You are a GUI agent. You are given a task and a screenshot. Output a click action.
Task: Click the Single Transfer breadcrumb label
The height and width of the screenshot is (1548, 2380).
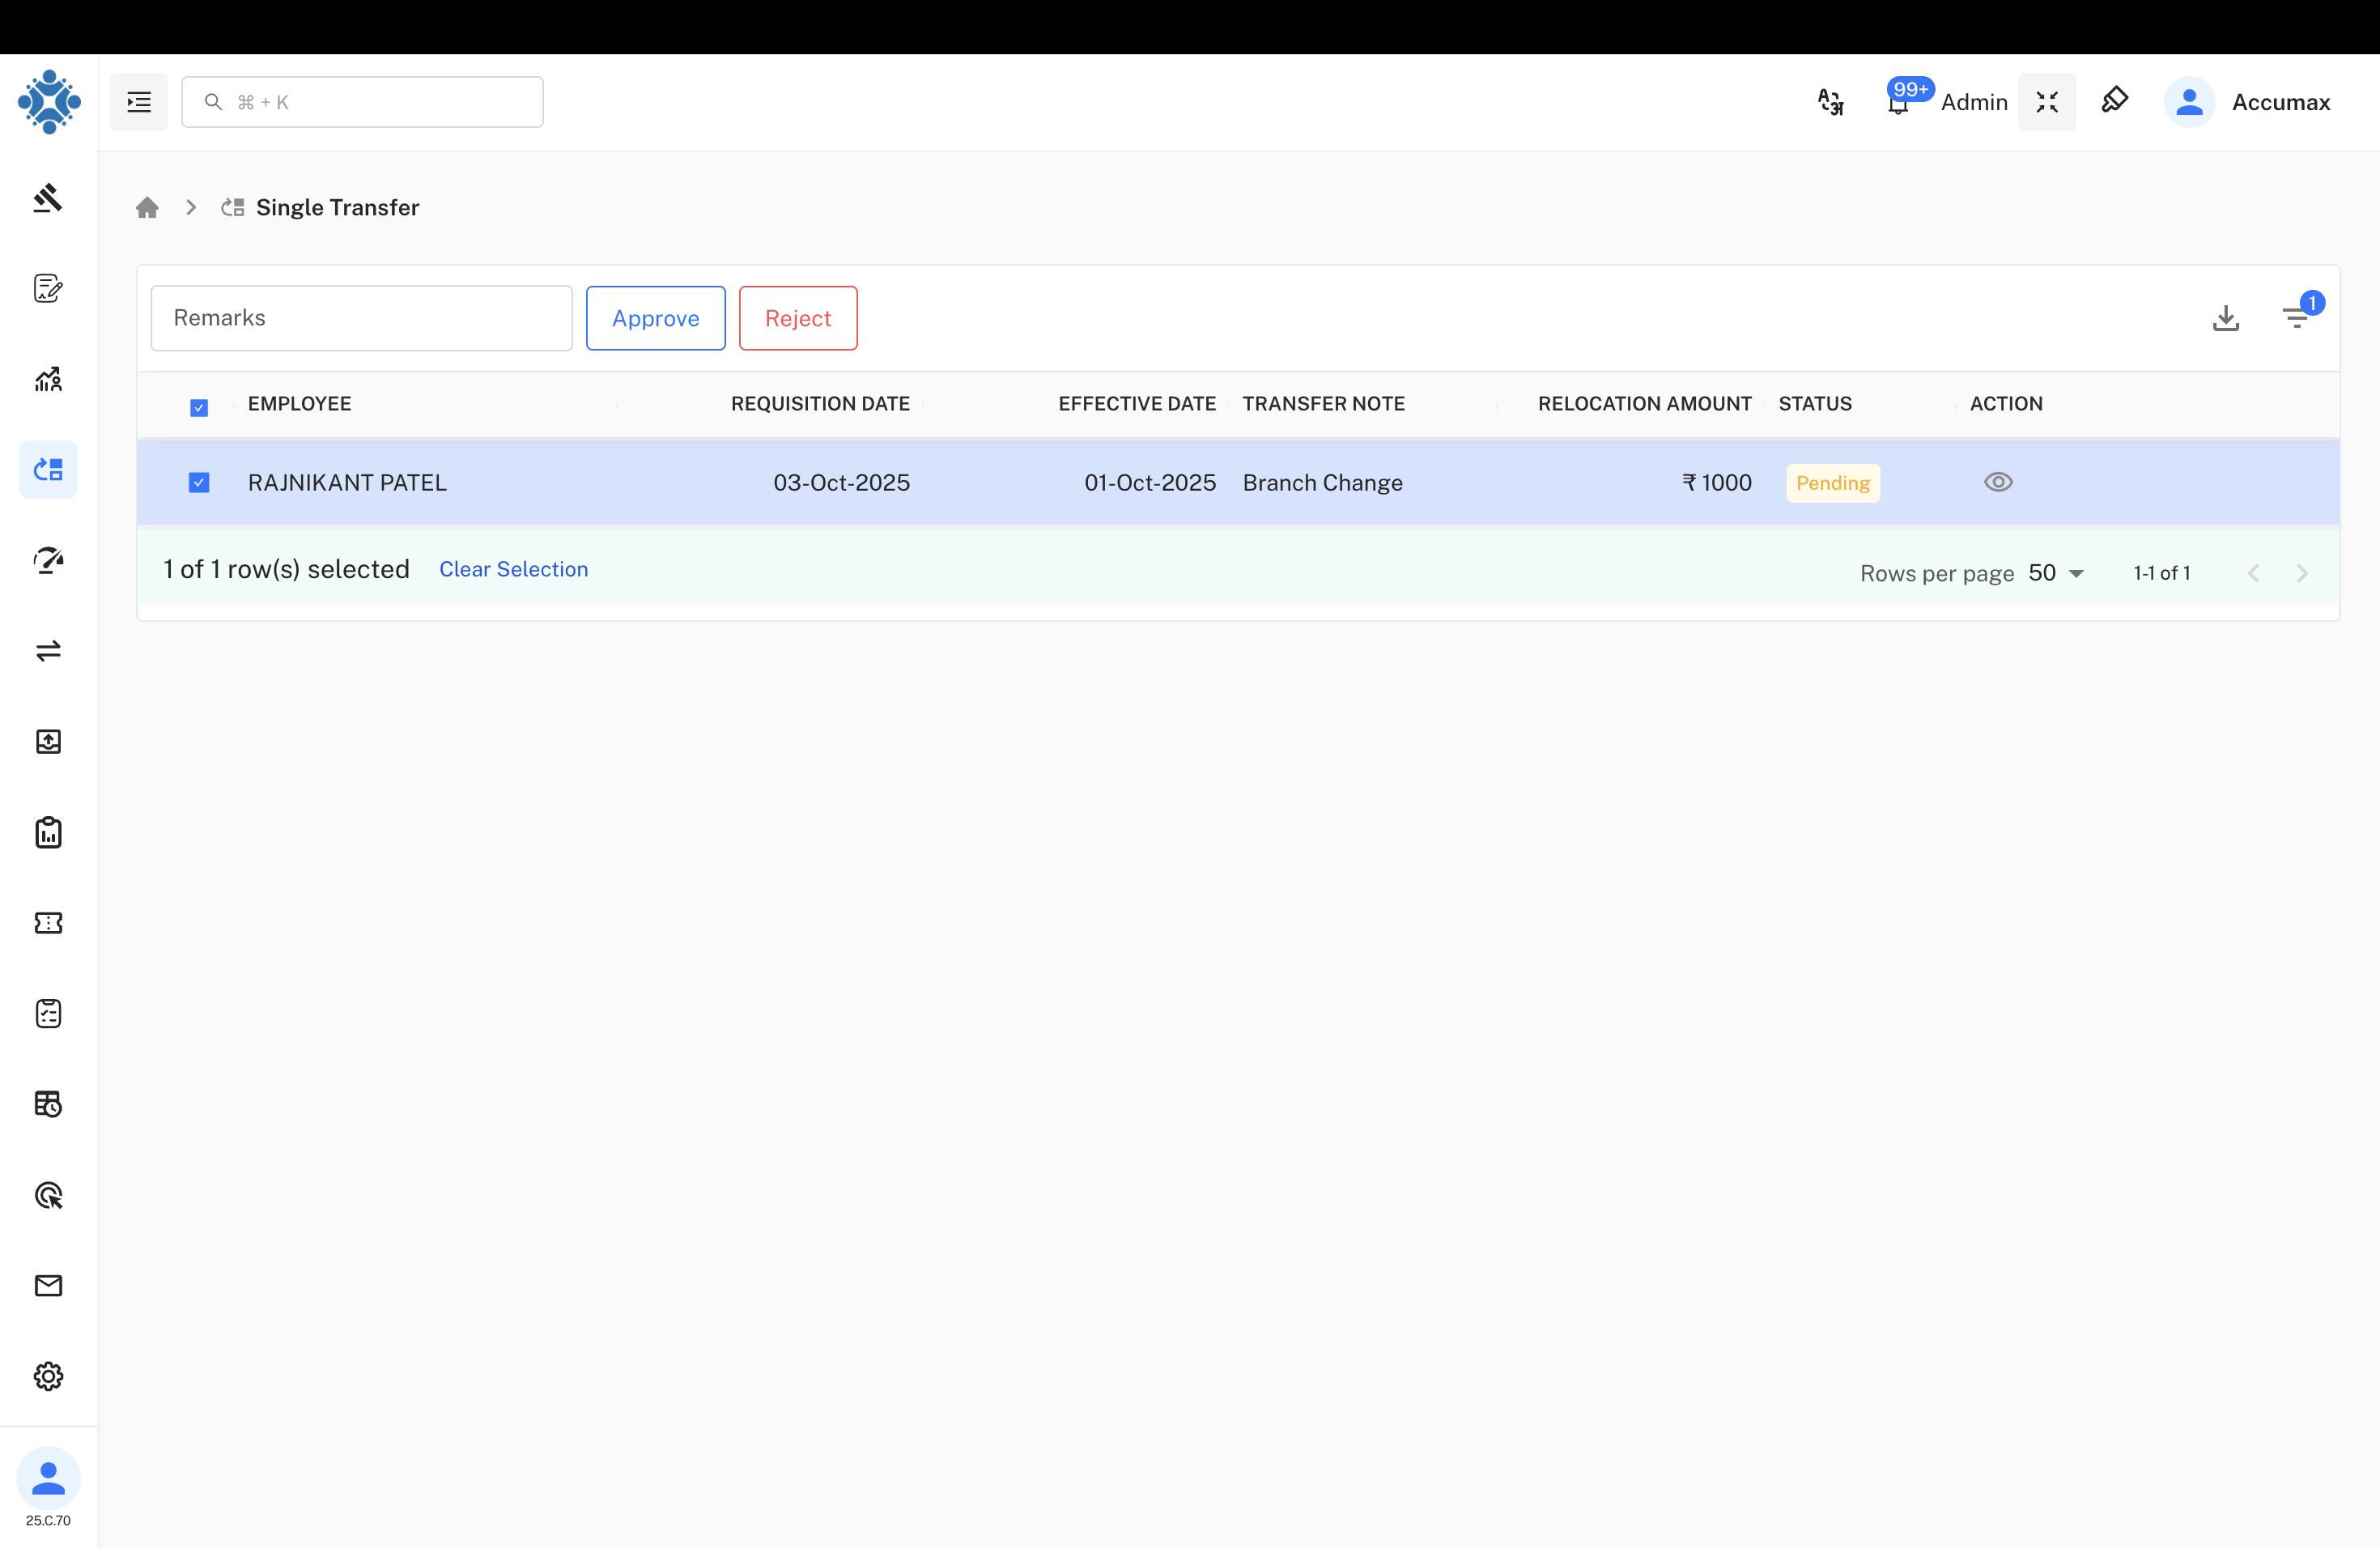337,208
